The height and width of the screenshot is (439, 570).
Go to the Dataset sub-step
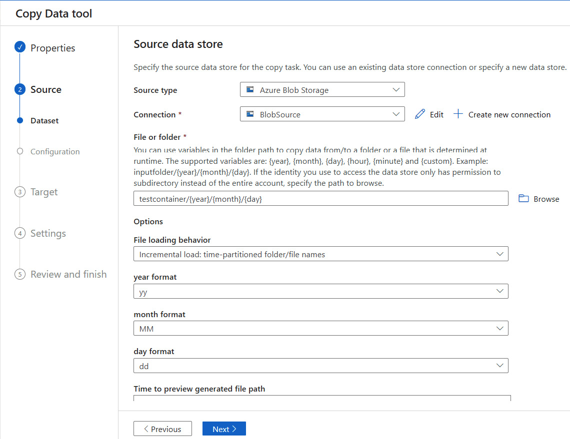click(x=44, y=121)
